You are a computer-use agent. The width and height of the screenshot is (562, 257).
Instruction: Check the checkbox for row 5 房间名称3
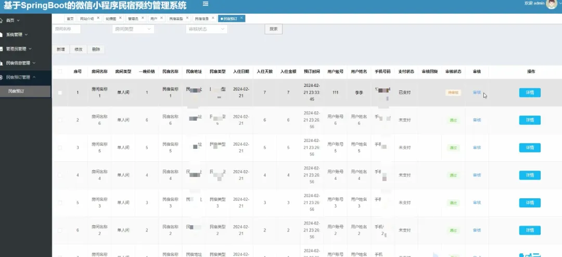(x=60, y=203)
